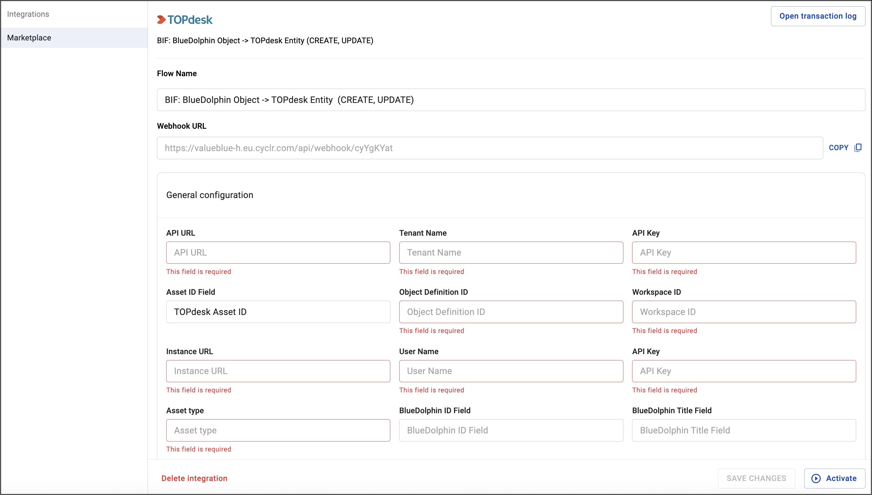The width and height of the screenshot is (872, 495).
Task: Click the Webhook URL field
Action: (x=489, y=148)
